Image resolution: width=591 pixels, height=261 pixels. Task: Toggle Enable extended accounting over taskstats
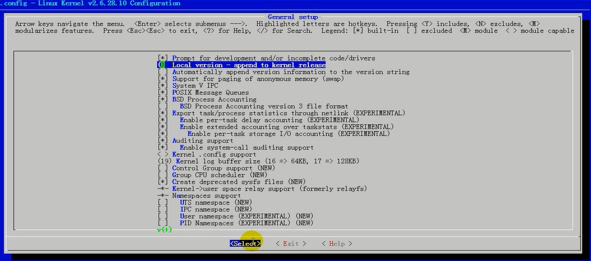[x=276, y=127]
